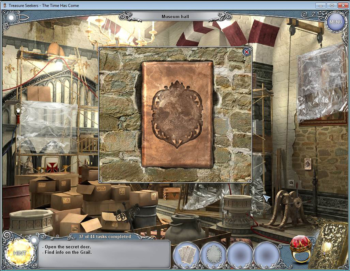Select the ornate medallion in inventory
The height and width of the screenshot is (271, 350).
(x=213, y=255)
